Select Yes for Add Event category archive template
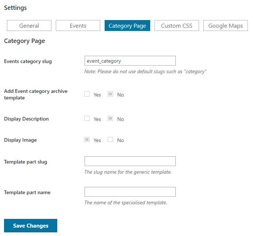Viewport: 253px width, 236px height. tap(87, 94)
